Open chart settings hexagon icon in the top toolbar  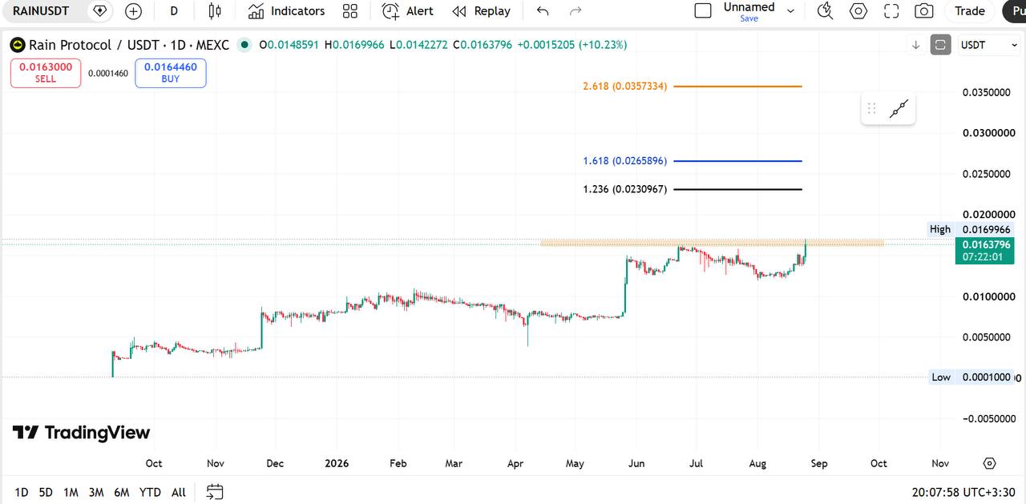[858, 11]
